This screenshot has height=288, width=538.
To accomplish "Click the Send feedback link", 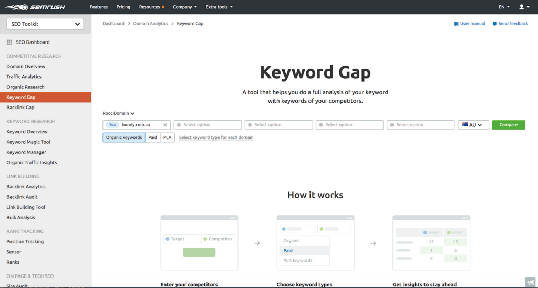I will click(513, 24).
